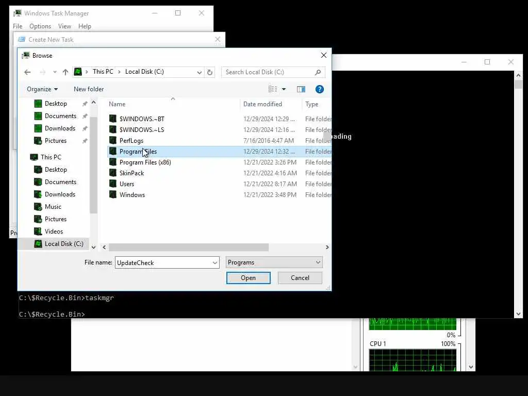This screenshot has height=396, width=528.
Task: Click the New folder button
Action: [x=89, y=89]
